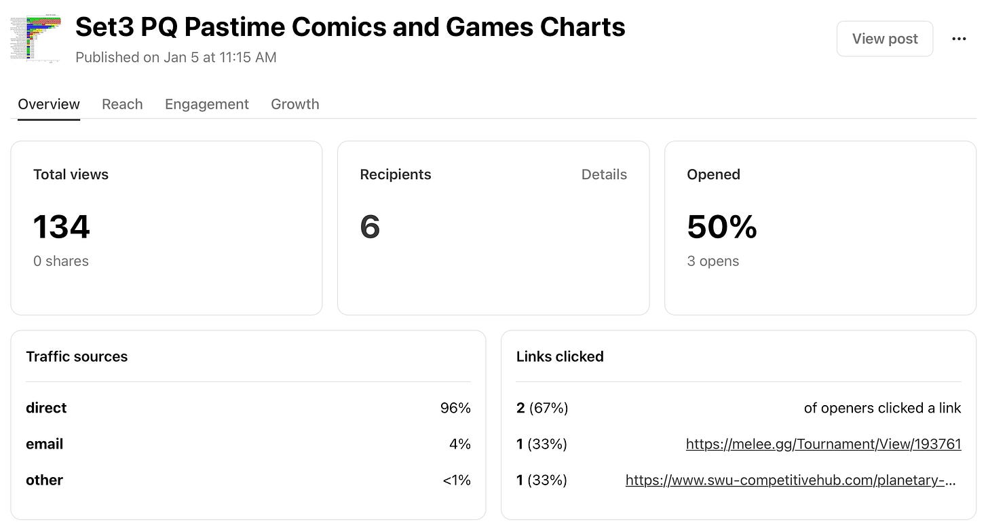Open the Engagement tab
The height and width of the screenshot is (530, 988).
click(206, 105)
